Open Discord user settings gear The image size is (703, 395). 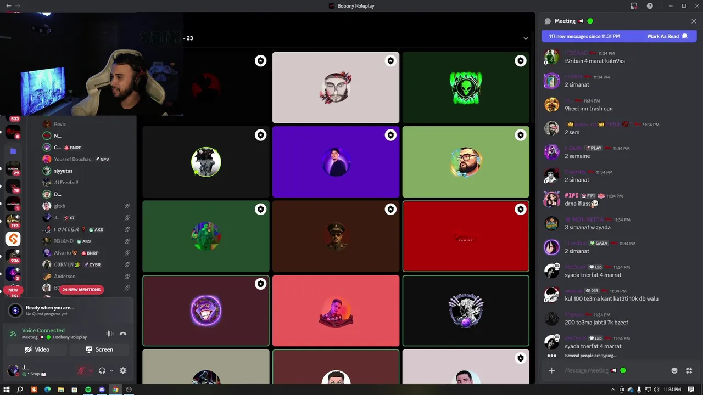(x=123, y=371)
